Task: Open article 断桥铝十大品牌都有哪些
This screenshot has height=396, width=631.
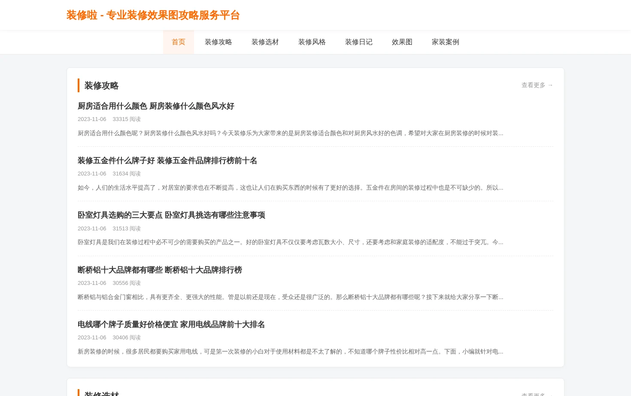Action: coord(160,270)
